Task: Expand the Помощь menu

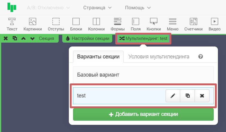Action: point(138,7)
